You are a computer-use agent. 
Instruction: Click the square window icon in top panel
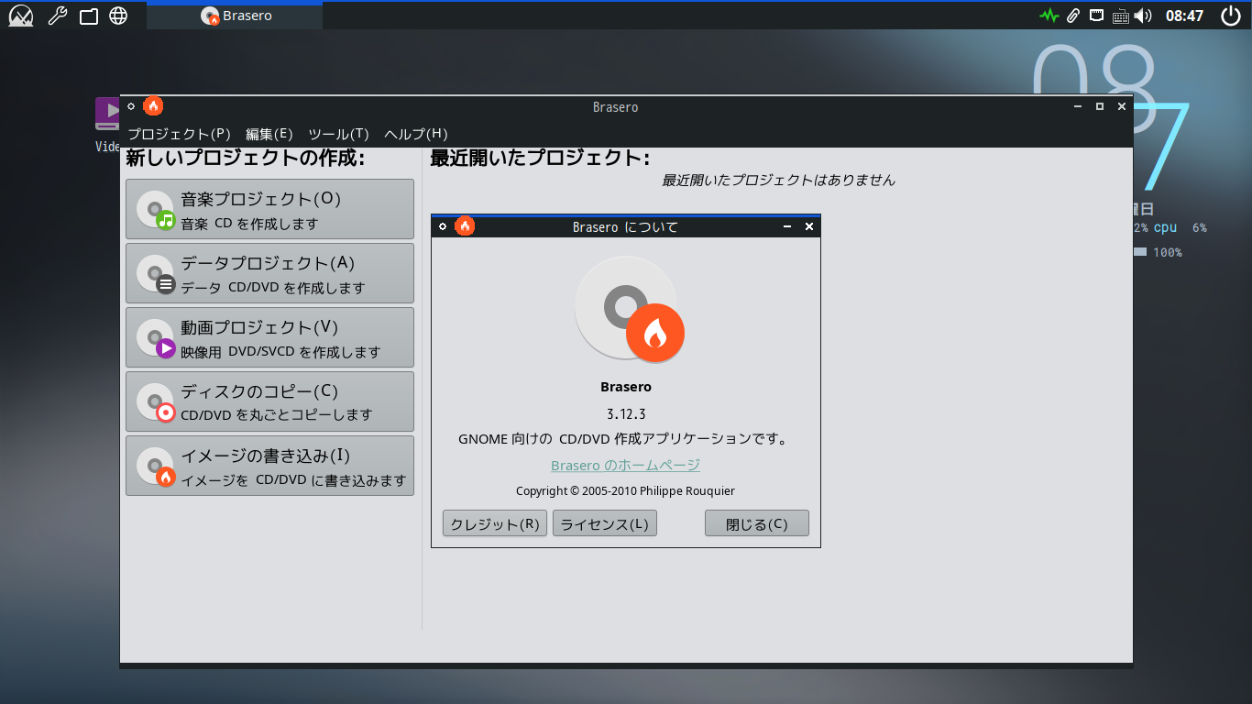click(89, 16)
